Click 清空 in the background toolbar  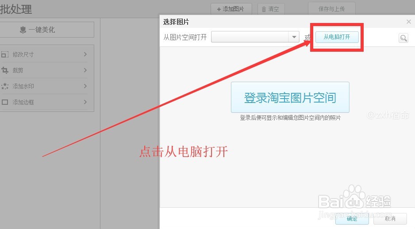coord(271,9)
